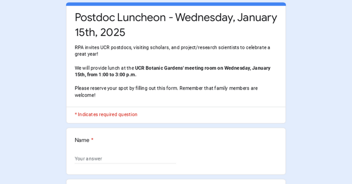Click the word "welcome!" in the description

[85, 95]
